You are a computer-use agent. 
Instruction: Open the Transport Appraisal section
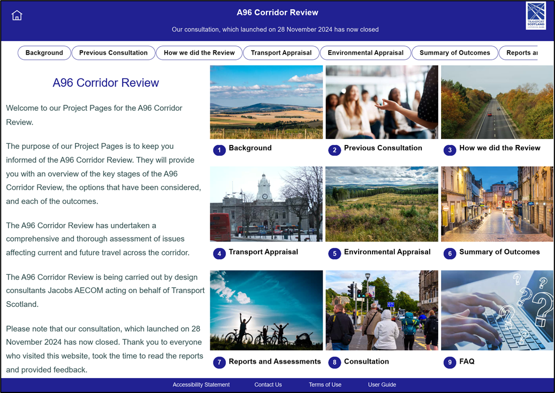point(281,53)
